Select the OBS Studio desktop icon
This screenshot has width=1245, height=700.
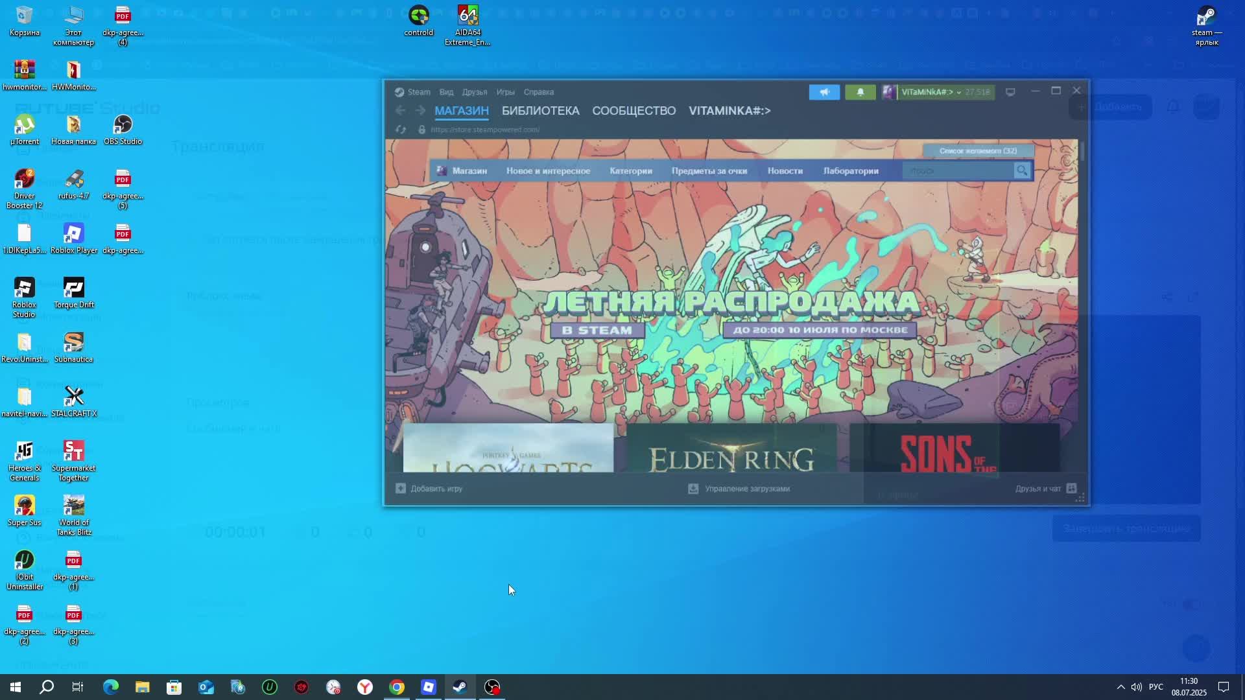point(123,130)
